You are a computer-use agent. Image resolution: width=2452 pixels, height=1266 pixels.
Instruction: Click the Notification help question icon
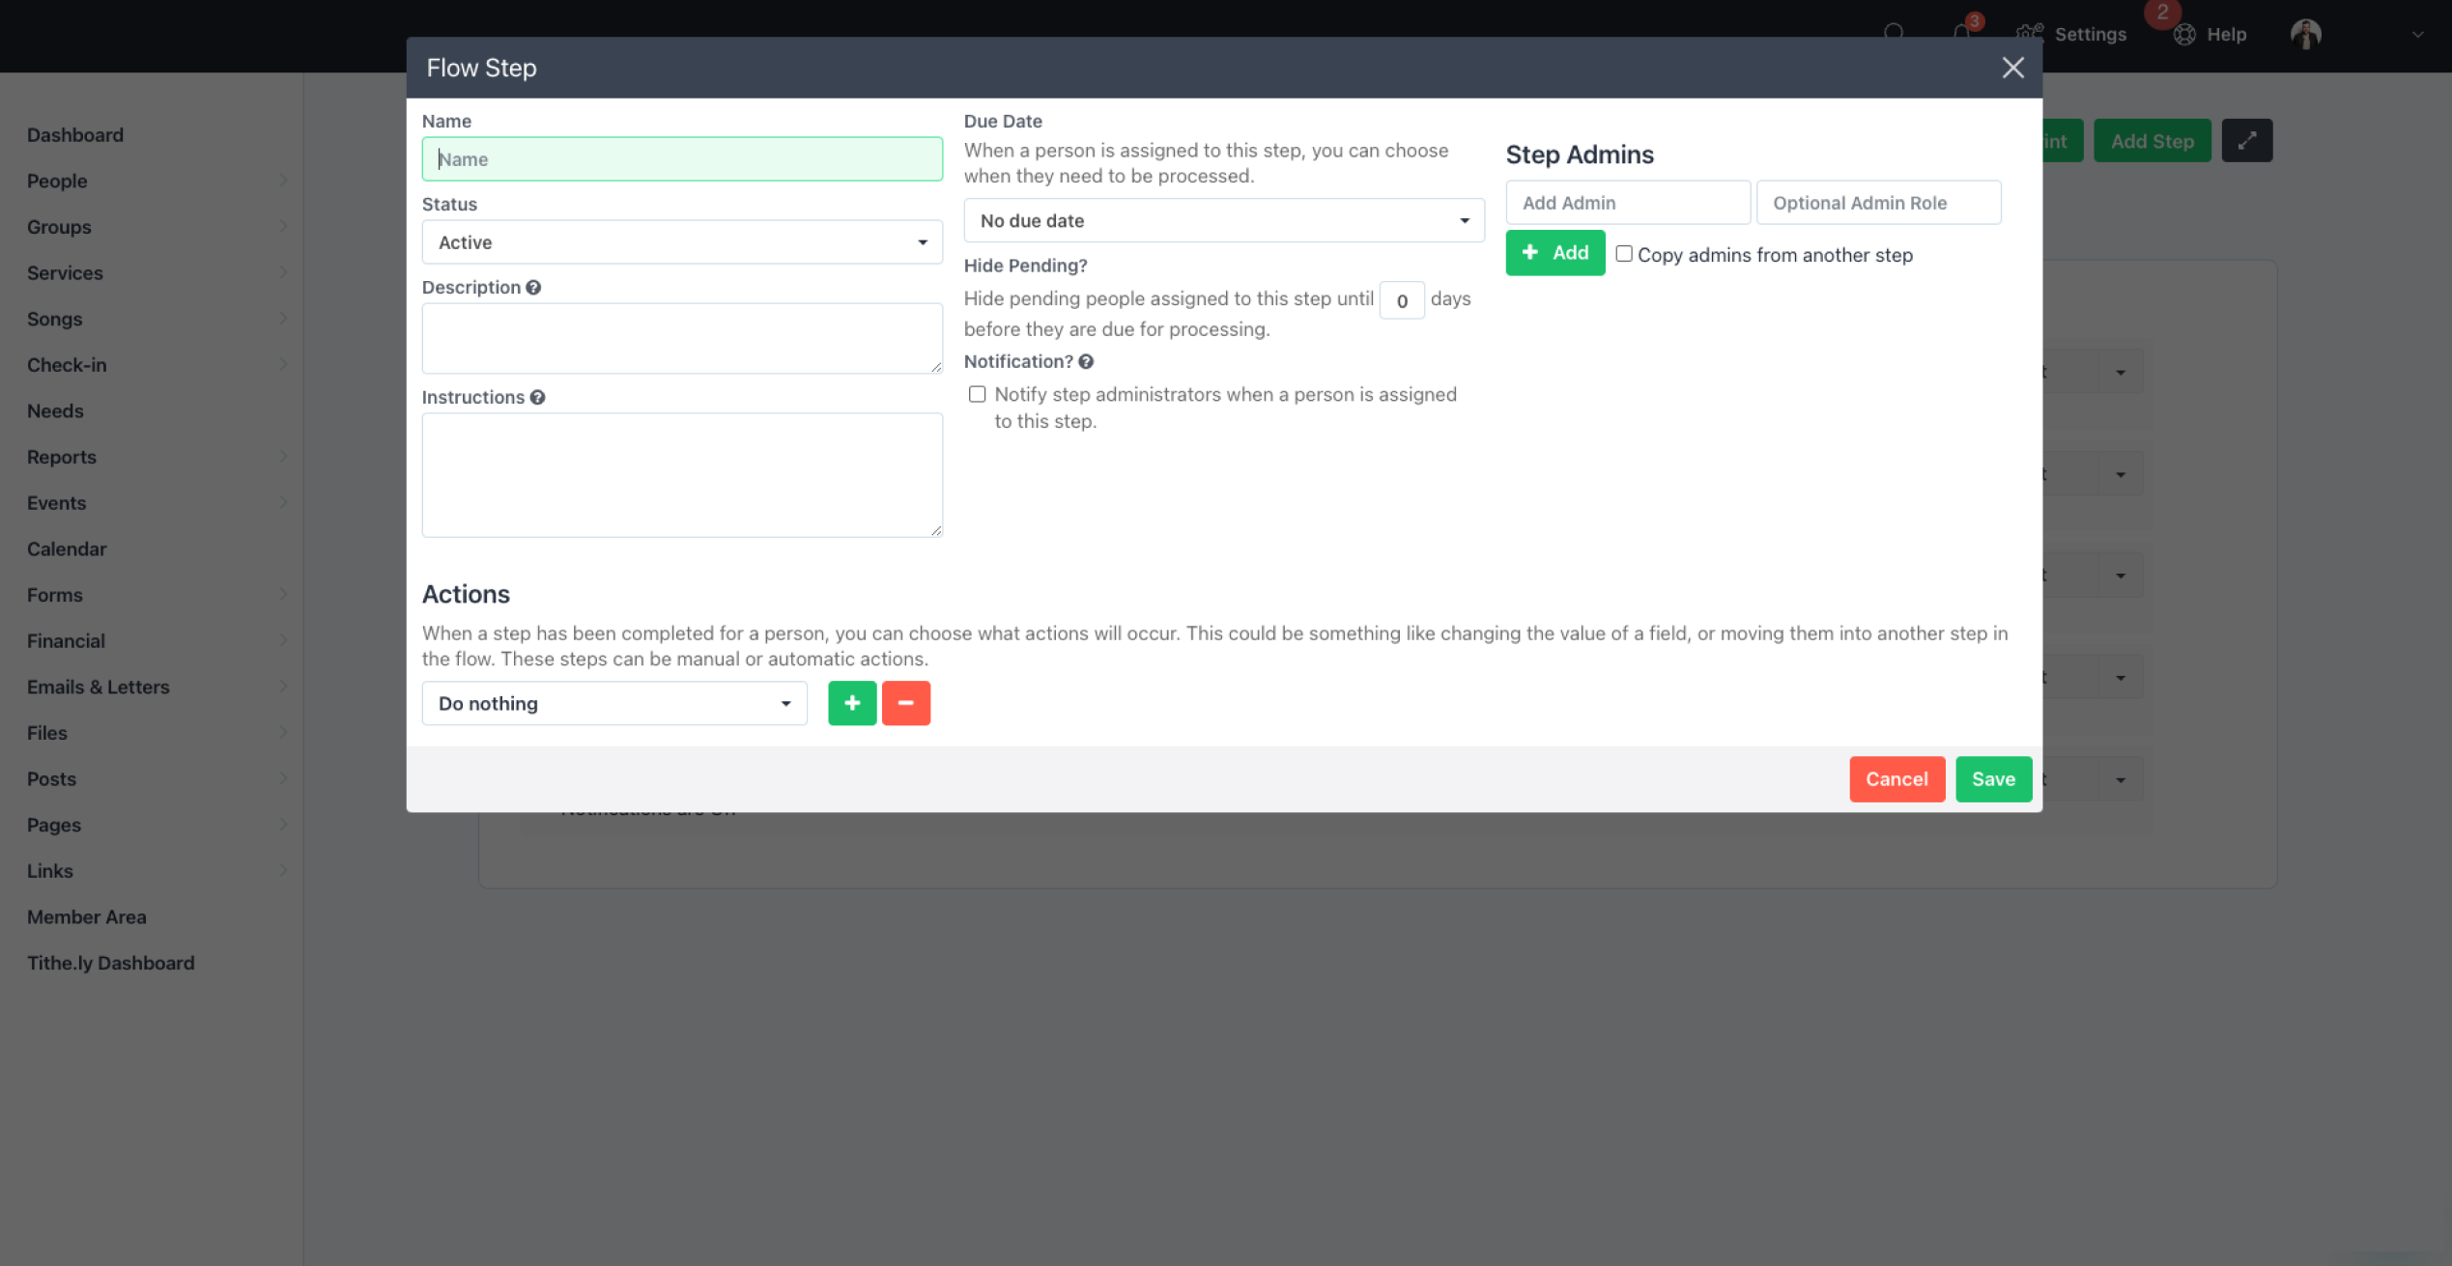(x=1086, y=362)
